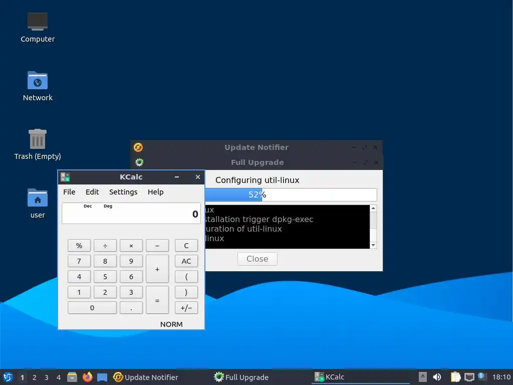Click the Deg indicator in KCalc display

click(x=108, y=206)
